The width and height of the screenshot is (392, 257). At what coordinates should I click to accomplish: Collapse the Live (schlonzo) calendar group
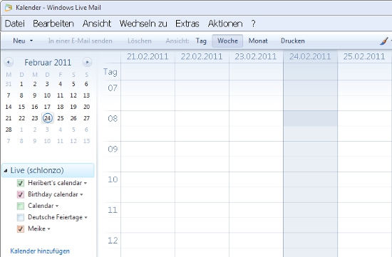[x=6, y=171]
